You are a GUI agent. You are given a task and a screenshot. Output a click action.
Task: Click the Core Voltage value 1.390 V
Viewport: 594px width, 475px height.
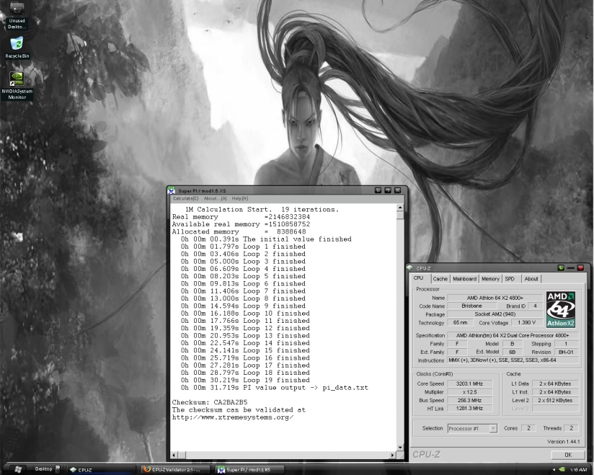pos(526,323)
